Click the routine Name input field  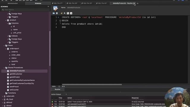pyautogui.click(x=82, y=7)
